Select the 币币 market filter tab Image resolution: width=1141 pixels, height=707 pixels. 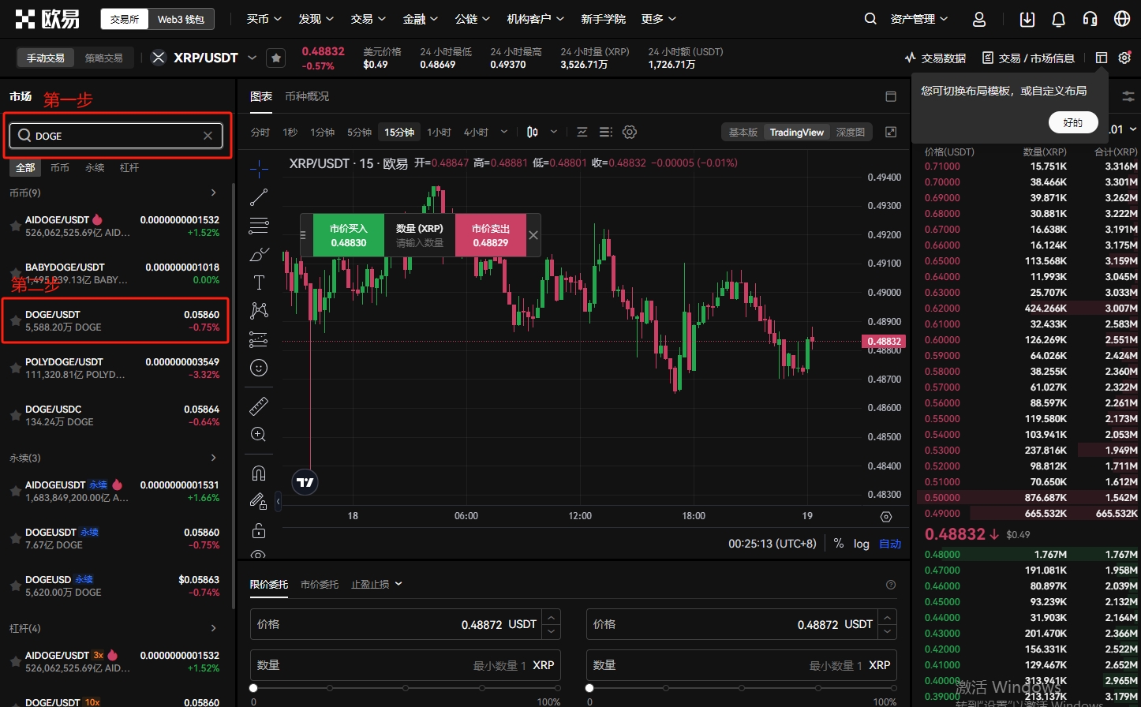pyautogui.click(x=60, y=168)
